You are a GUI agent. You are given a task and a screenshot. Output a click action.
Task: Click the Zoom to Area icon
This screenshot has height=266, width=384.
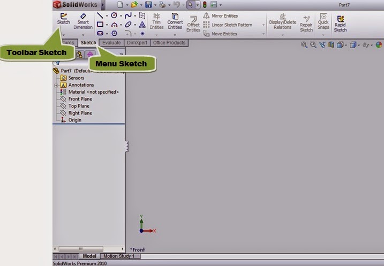click(313, 45)
